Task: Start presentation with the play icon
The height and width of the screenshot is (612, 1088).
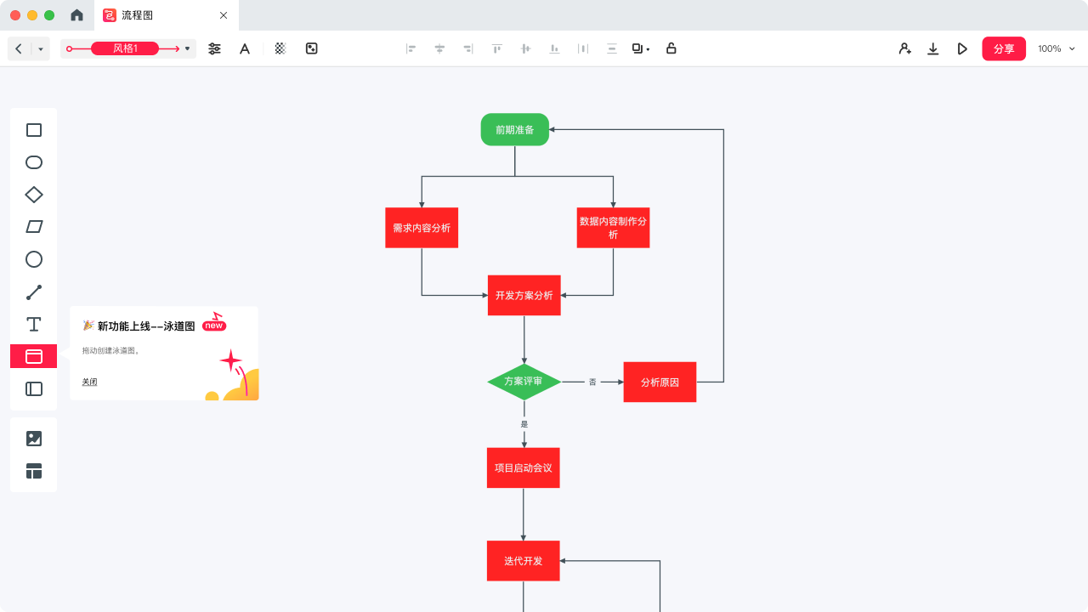Action: 962,49
